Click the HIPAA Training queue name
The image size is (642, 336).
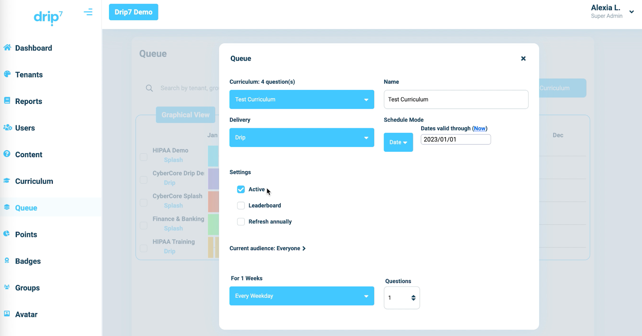[x=173, y=242]
